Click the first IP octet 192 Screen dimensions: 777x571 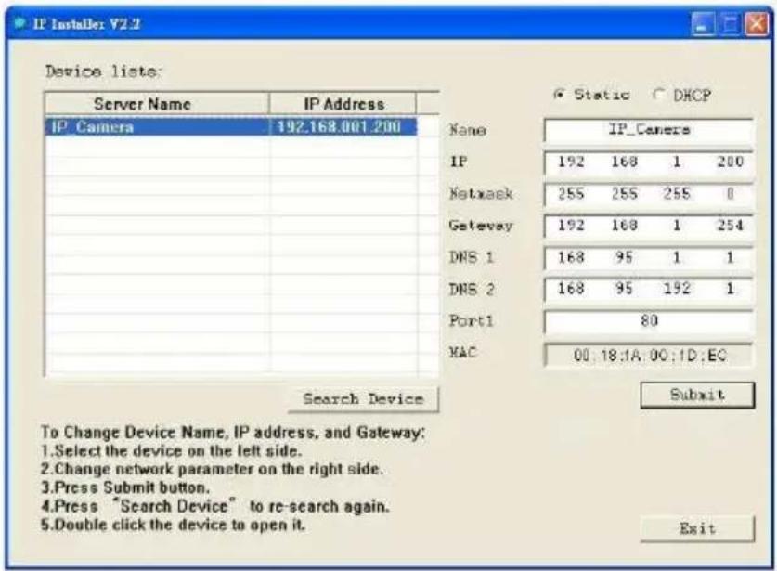point(571,162)
